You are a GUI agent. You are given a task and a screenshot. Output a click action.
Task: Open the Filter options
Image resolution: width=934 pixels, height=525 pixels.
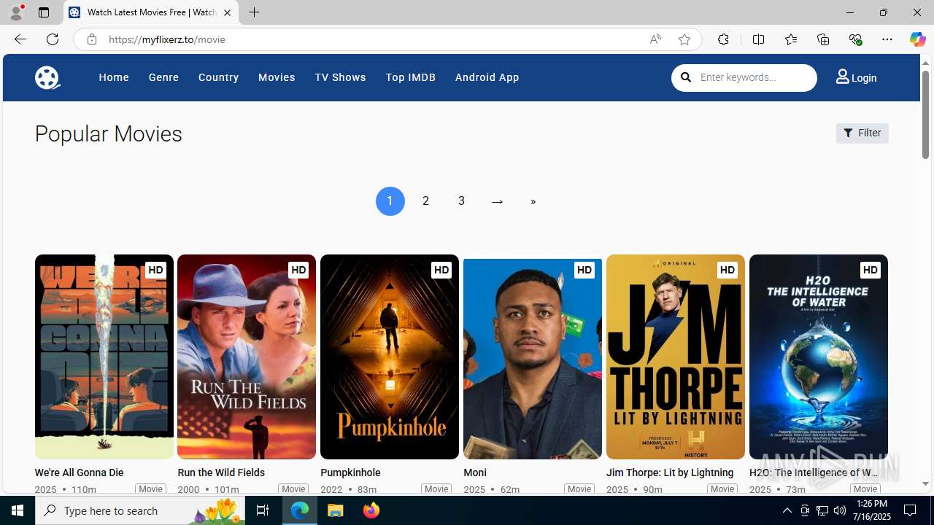click(862, 133)
